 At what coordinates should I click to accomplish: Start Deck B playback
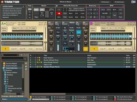click(94, 49)
